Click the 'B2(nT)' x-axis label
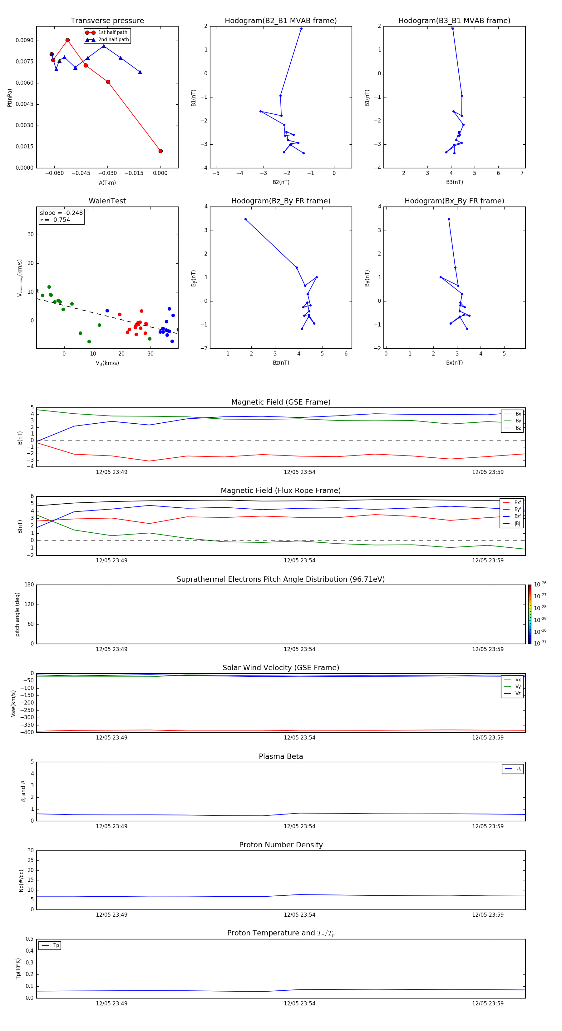562x1031 pixels. pos(281,182)
